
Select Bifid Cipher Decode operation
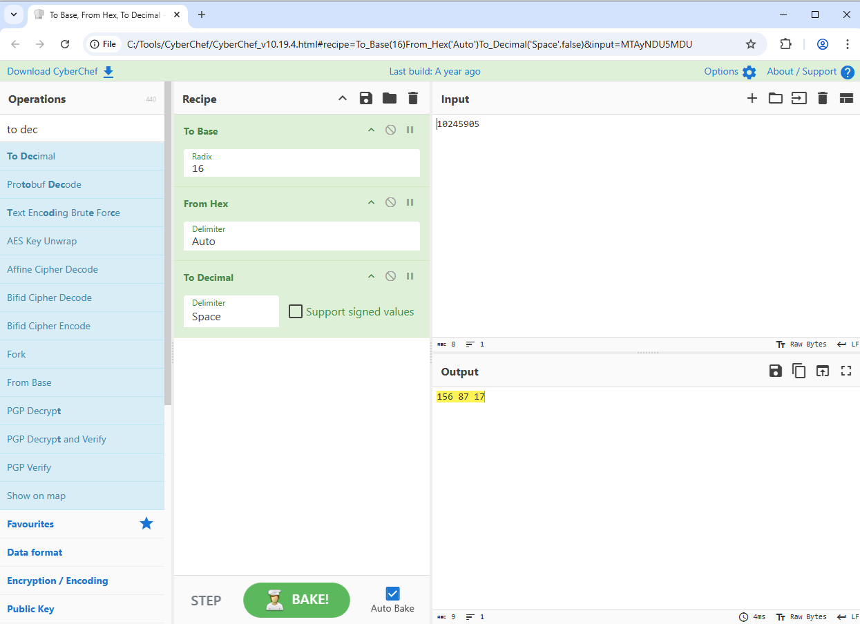(x=82, y=298)
